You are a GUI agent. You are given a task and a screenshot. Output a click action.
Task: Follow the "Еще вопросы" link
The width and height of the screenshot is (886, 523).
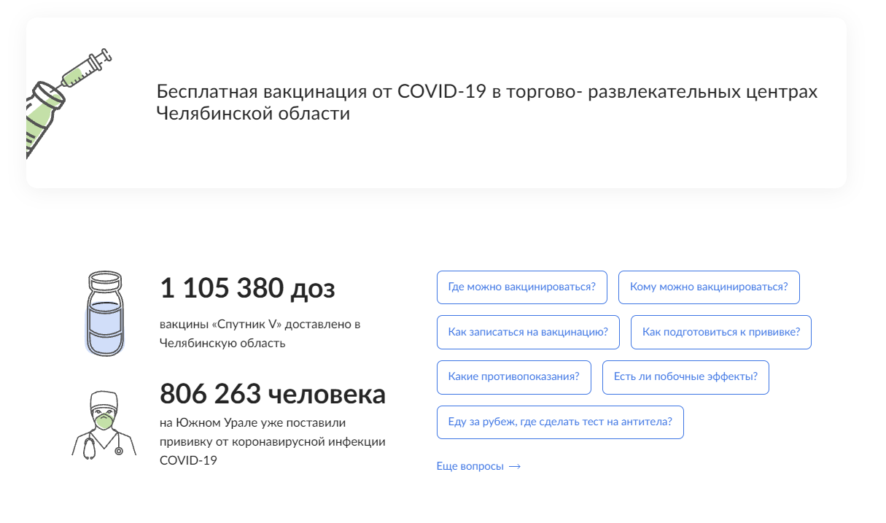pos(470,467)
